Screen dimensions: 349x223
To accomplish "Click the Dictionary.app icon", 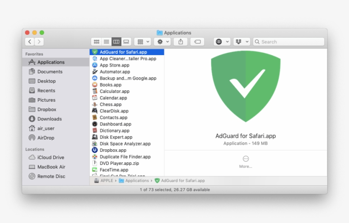I will click(95, 131).
